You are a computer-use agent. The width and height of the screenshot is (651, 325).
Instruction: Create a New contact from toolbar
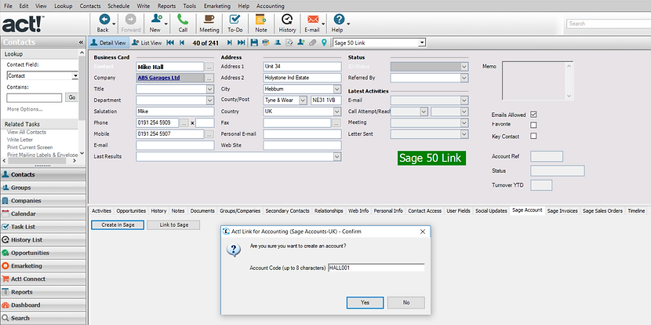tap(155, 24)
